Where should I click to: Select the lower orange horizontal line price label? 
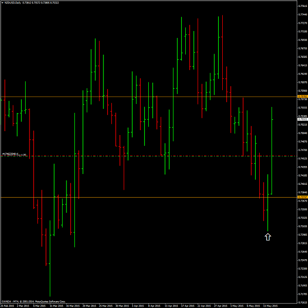pos(303,197)
